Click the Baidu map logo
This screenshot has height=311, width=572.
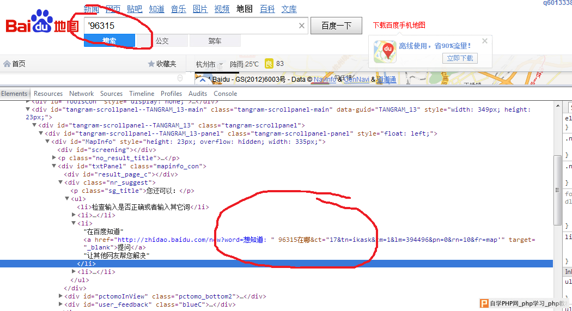(42, 22)
